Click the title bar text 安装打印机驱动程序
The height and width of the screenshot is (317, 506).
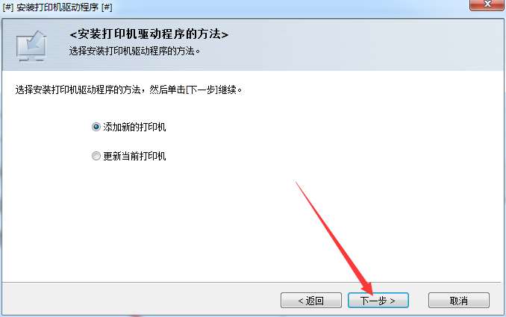click(x=57, y=7)
